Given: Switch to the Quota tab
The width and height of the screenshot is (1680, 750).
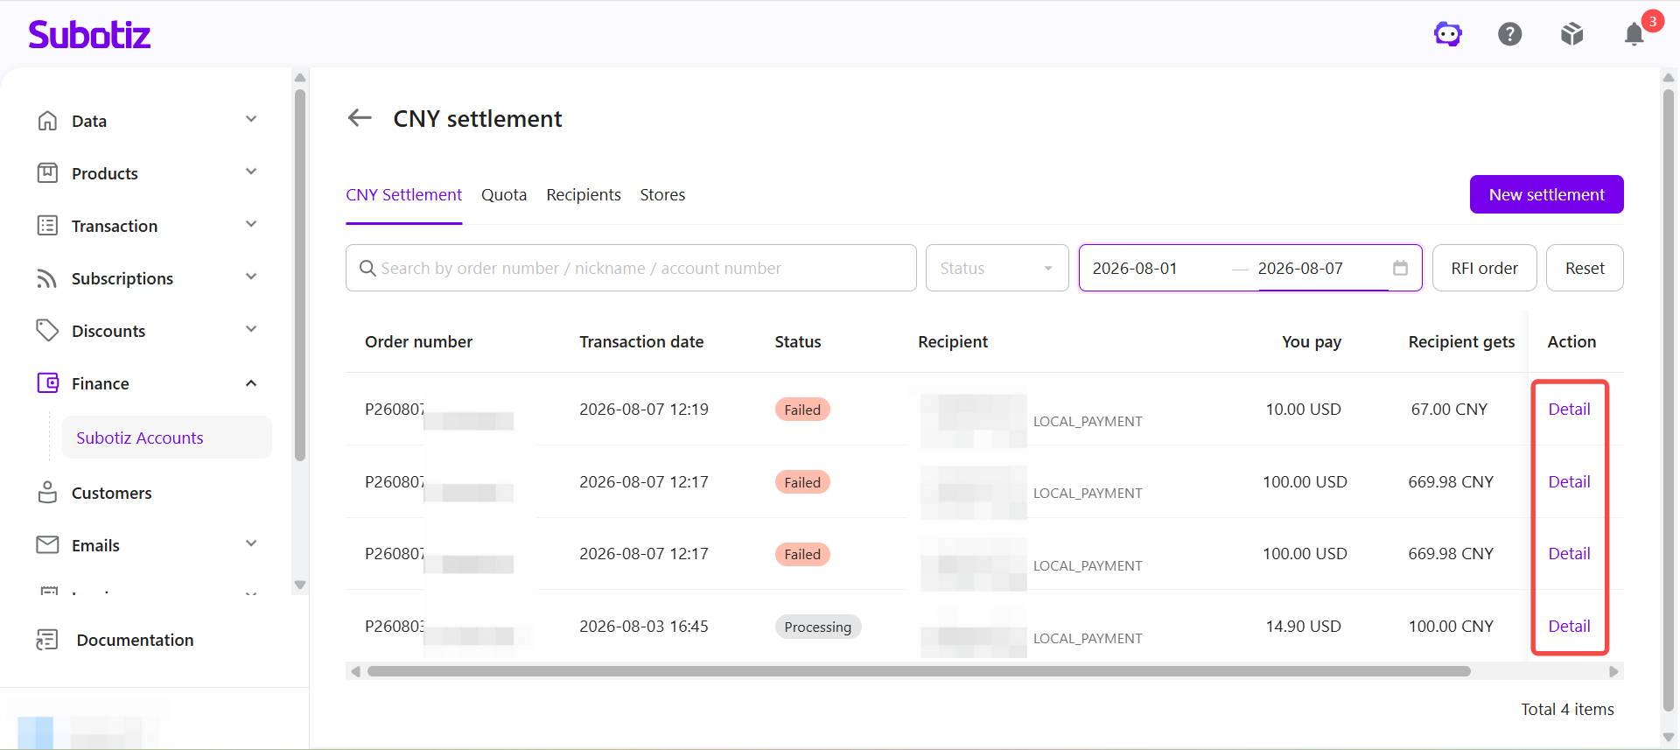Looking at the screenshot, I should point(504,195).
